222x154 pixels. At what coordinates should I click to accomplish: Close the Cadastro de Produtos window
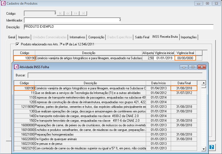216,4
